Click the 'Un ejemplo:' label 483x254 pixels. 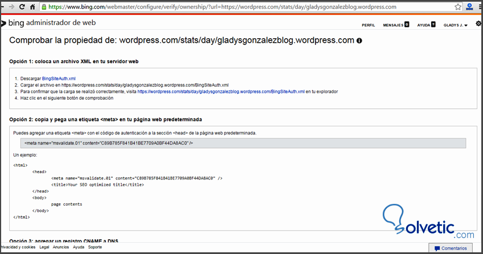(25, 155)
